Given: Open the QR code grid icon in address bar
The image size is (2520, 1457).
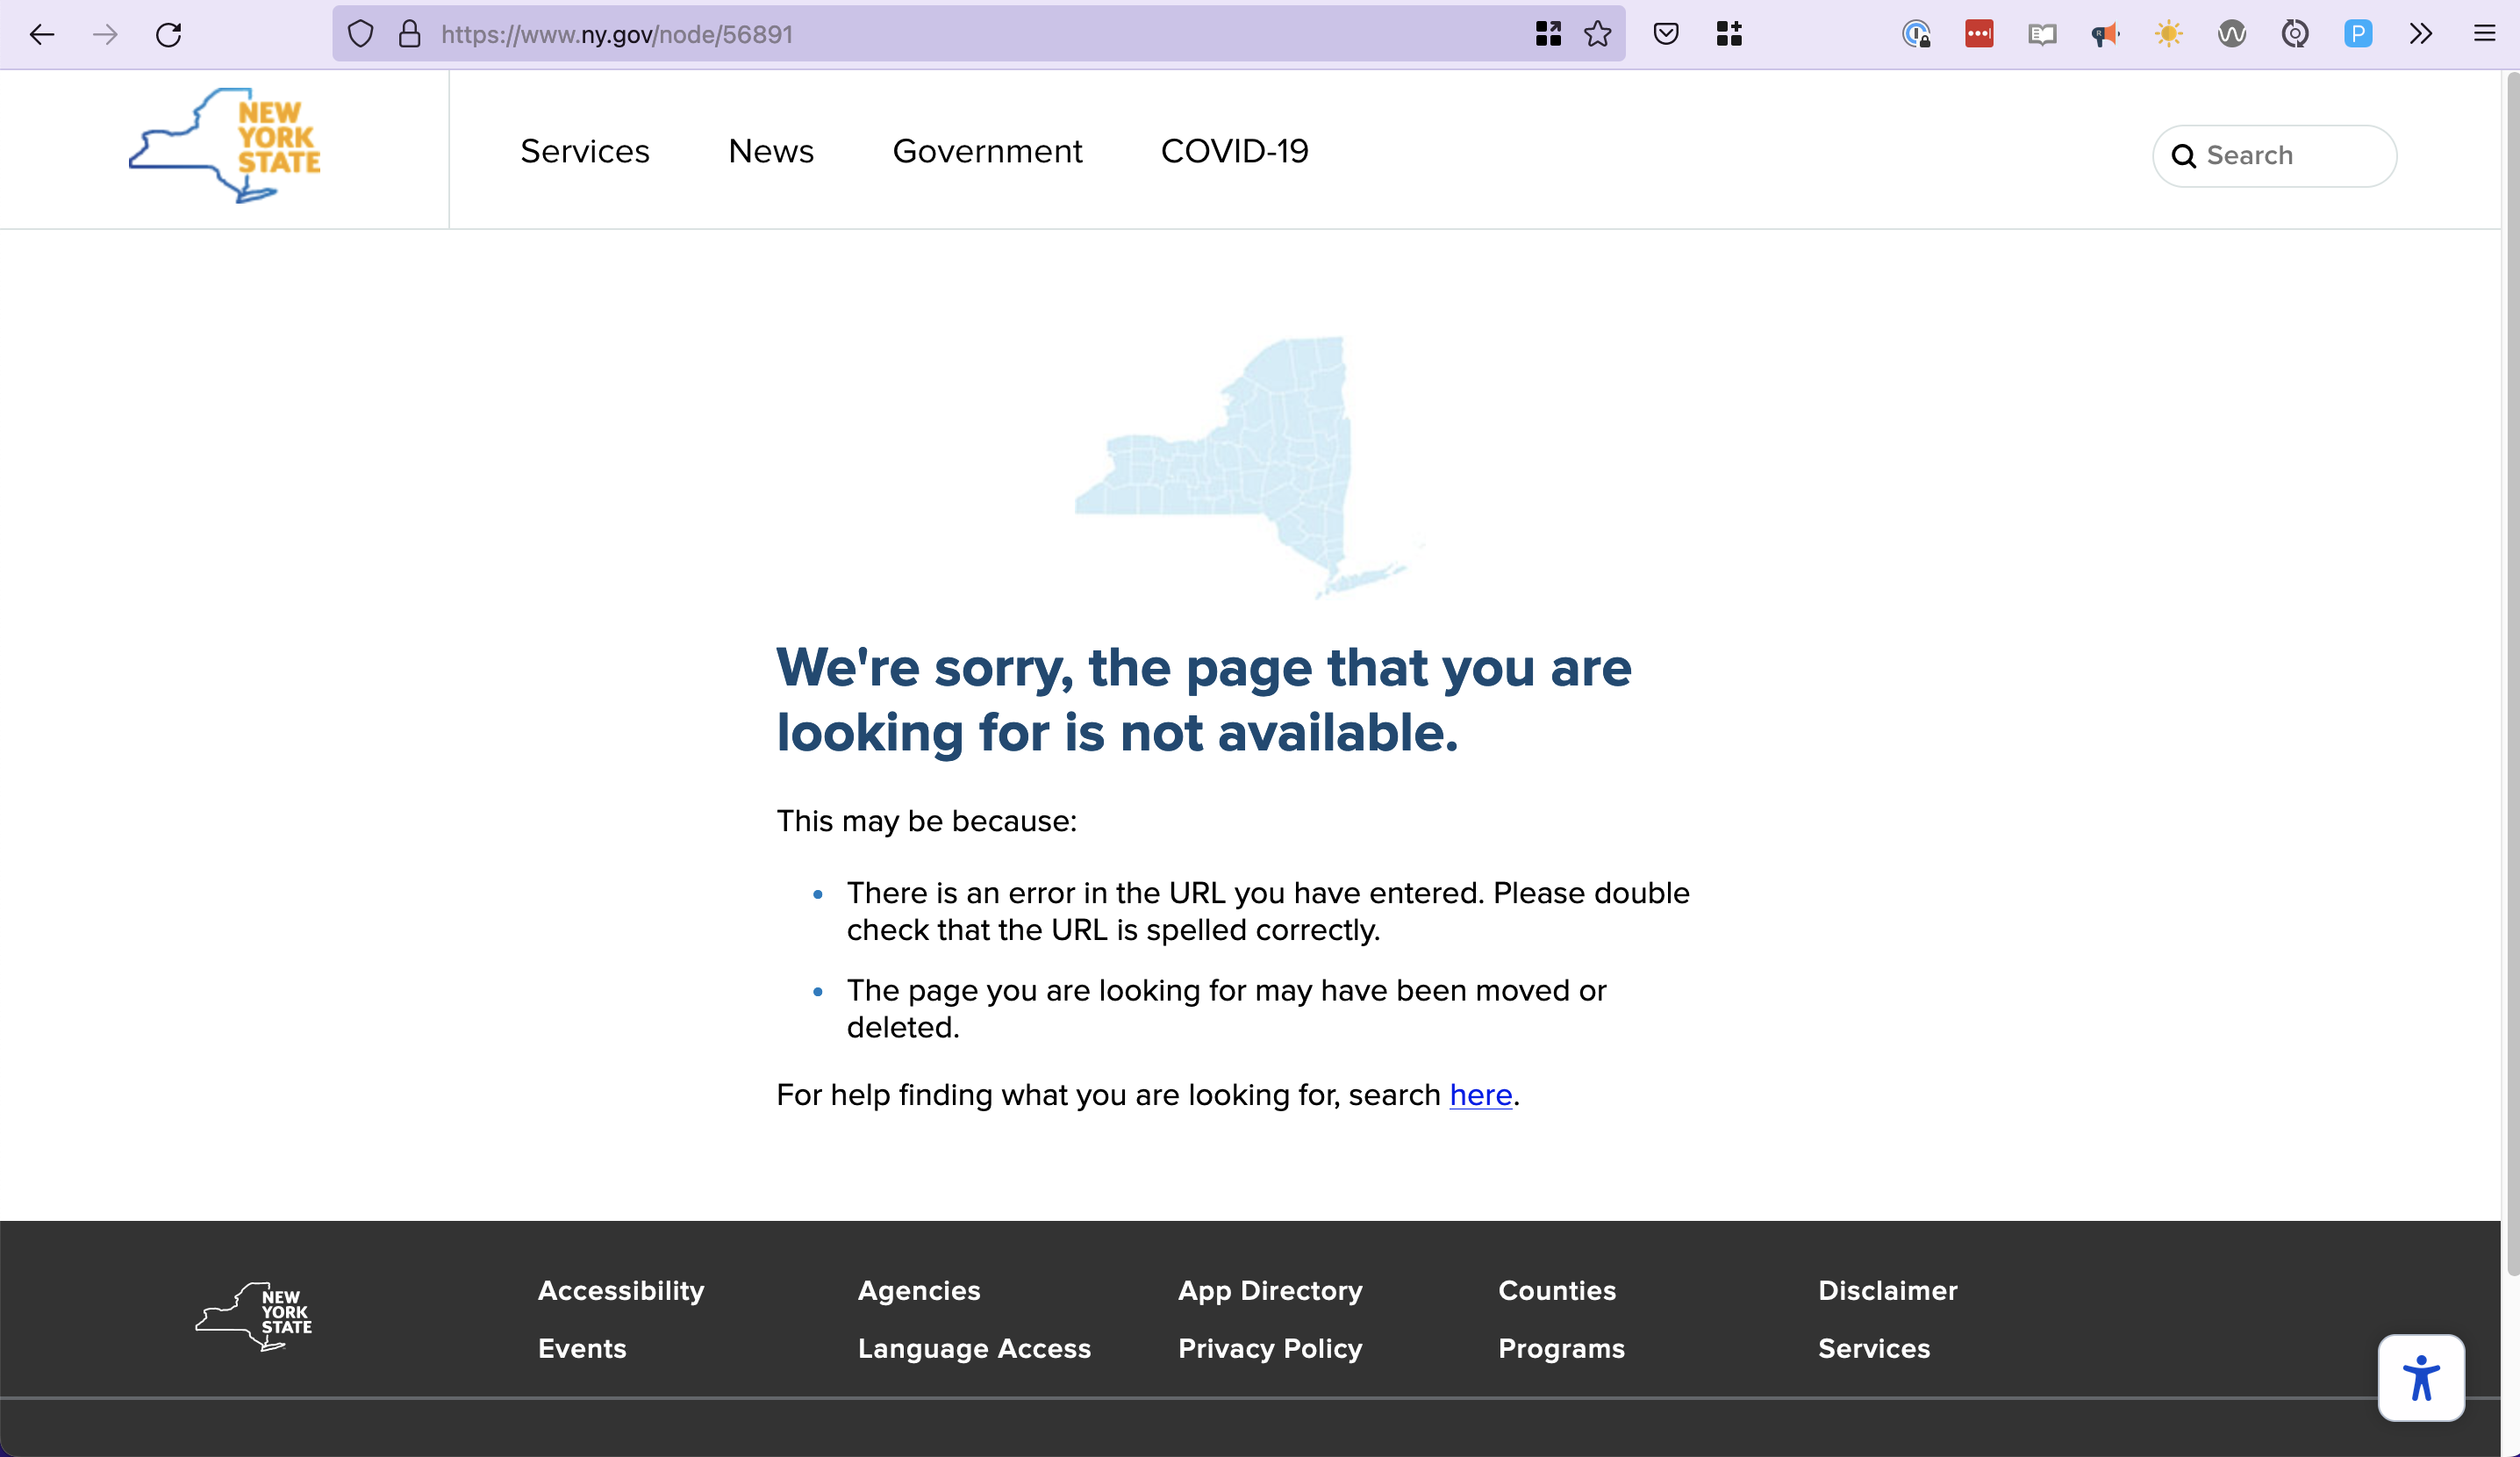Looking at the screenshot, I should click(x=1547, y=35).
